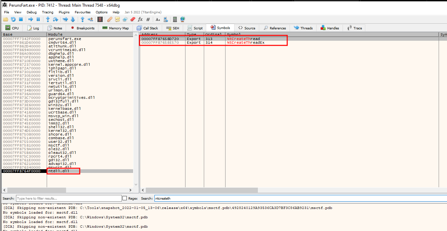Click the functions fx toolbar icon
Screen dimensions: 447x231
coord(140,19)
